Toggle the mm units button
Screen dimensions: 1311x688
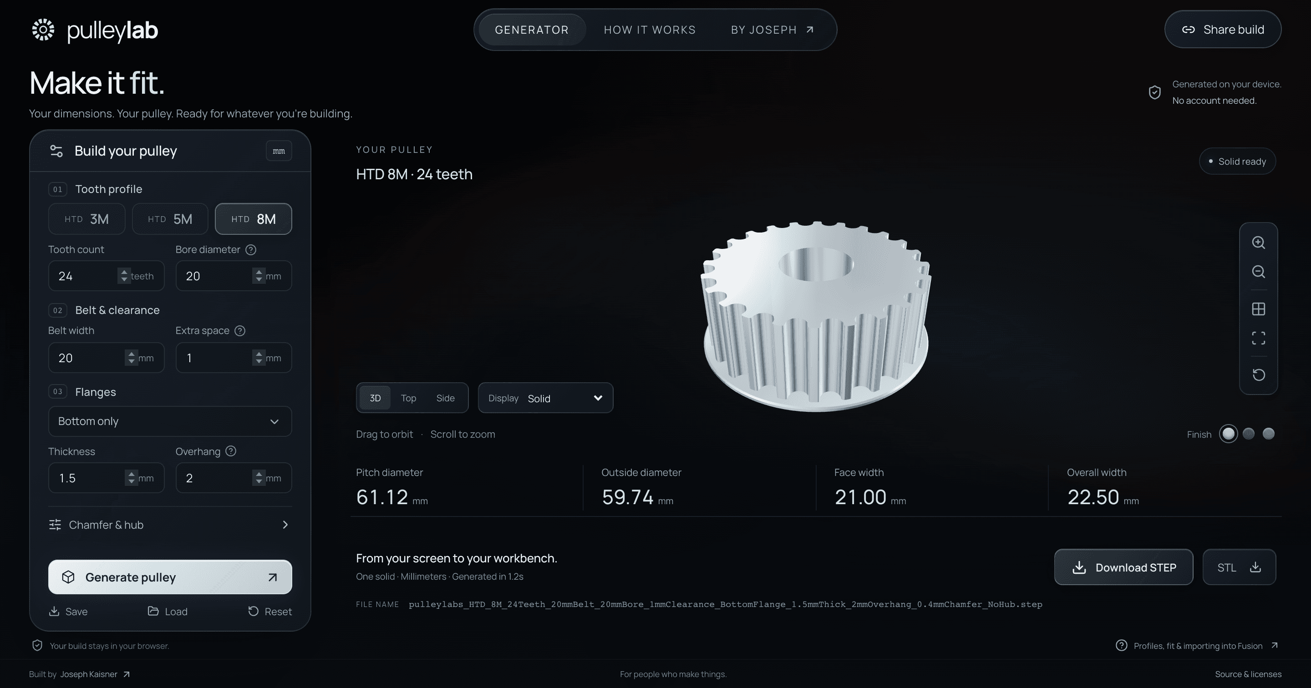(279, 151)
